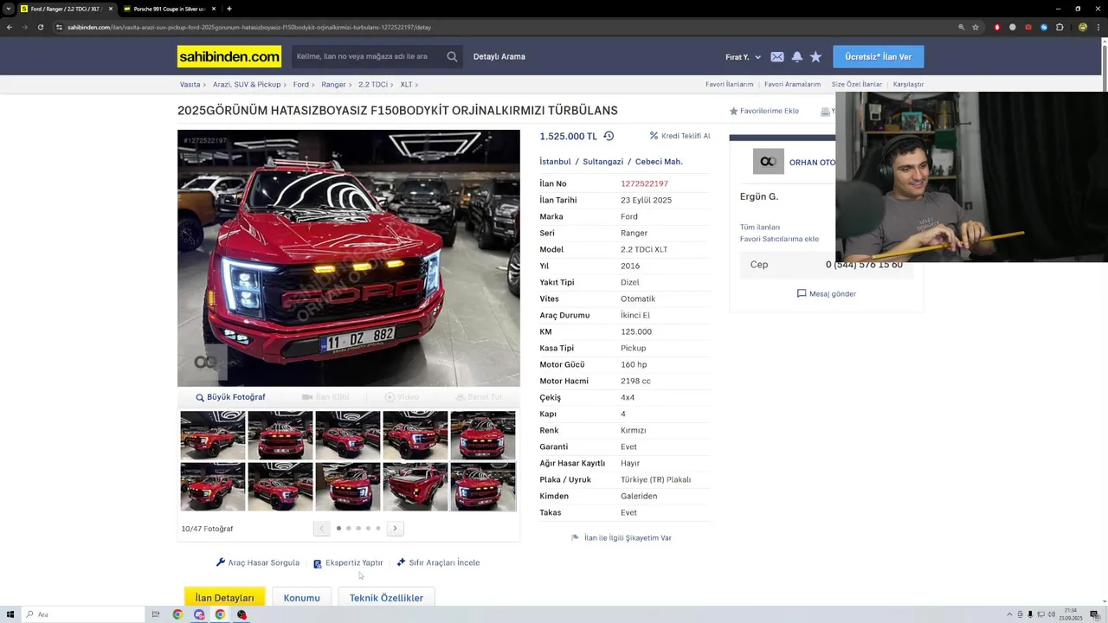
Task: Click the Discord icon on the taskbar
Action: [x=199, y=614]
